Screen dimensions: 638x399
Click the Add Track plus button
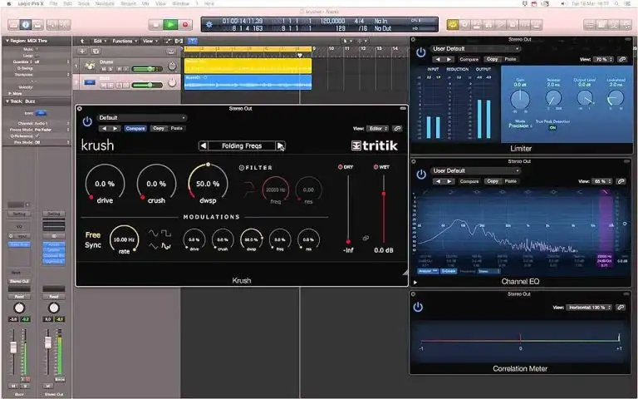(x=82, y=52)
